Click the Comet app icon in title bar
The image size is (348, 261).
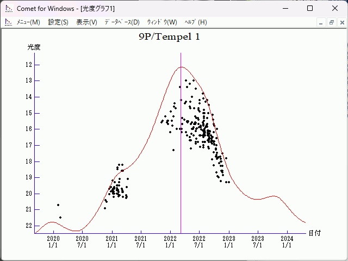(9, 9)
